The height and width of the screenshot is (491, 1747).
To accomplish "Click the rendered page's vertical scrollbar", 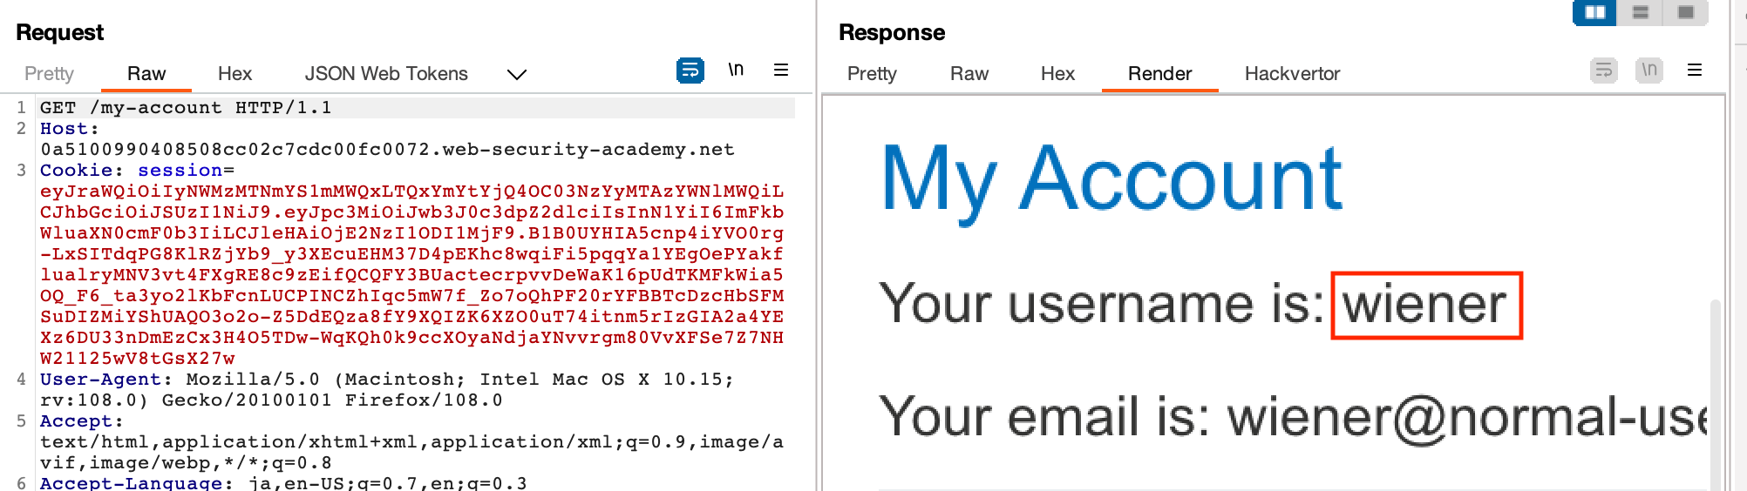I will coord(1715,392).
